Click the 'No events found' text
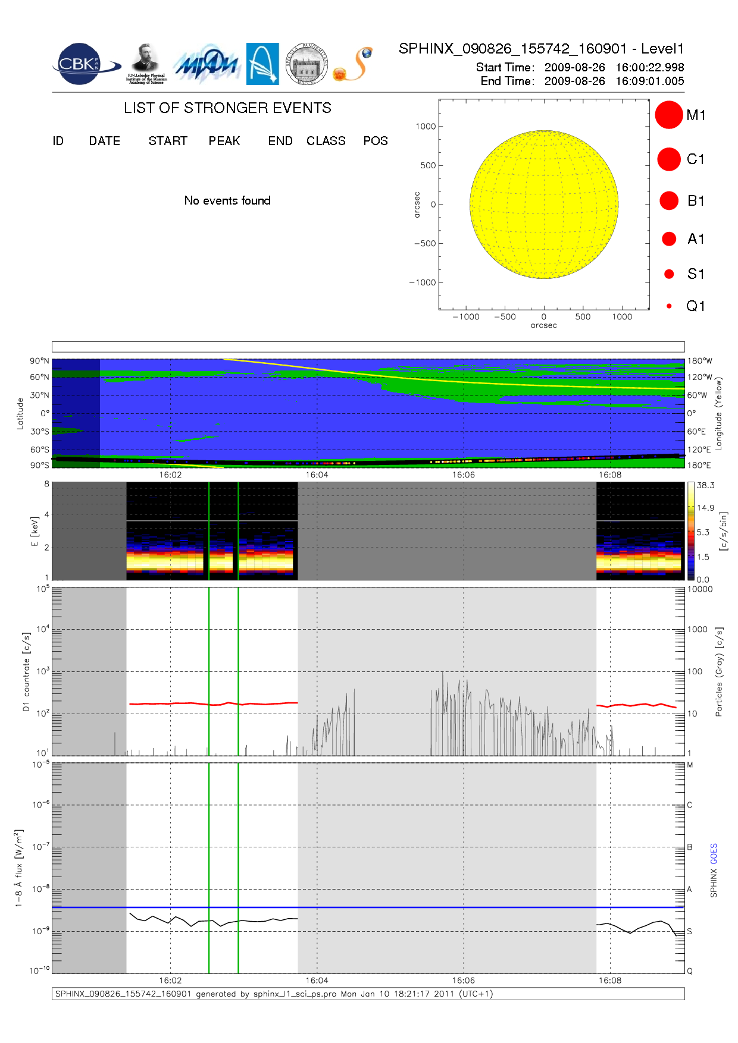This screenshot has width=738, height=1043. [x=227, y=200]
